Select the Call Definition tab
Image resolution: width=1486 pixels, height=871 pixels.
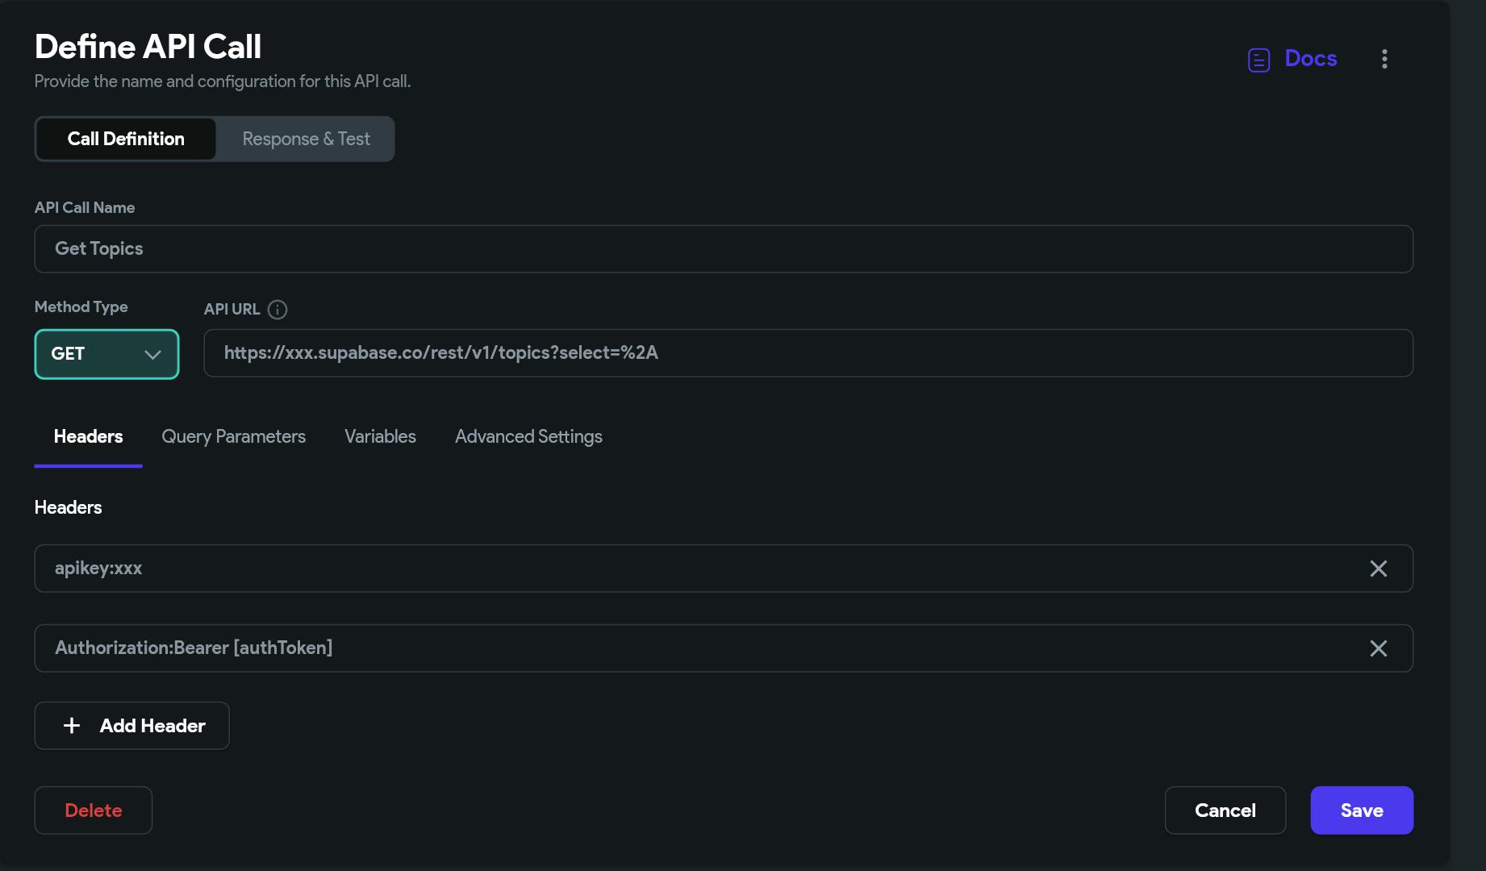point(126,139)
